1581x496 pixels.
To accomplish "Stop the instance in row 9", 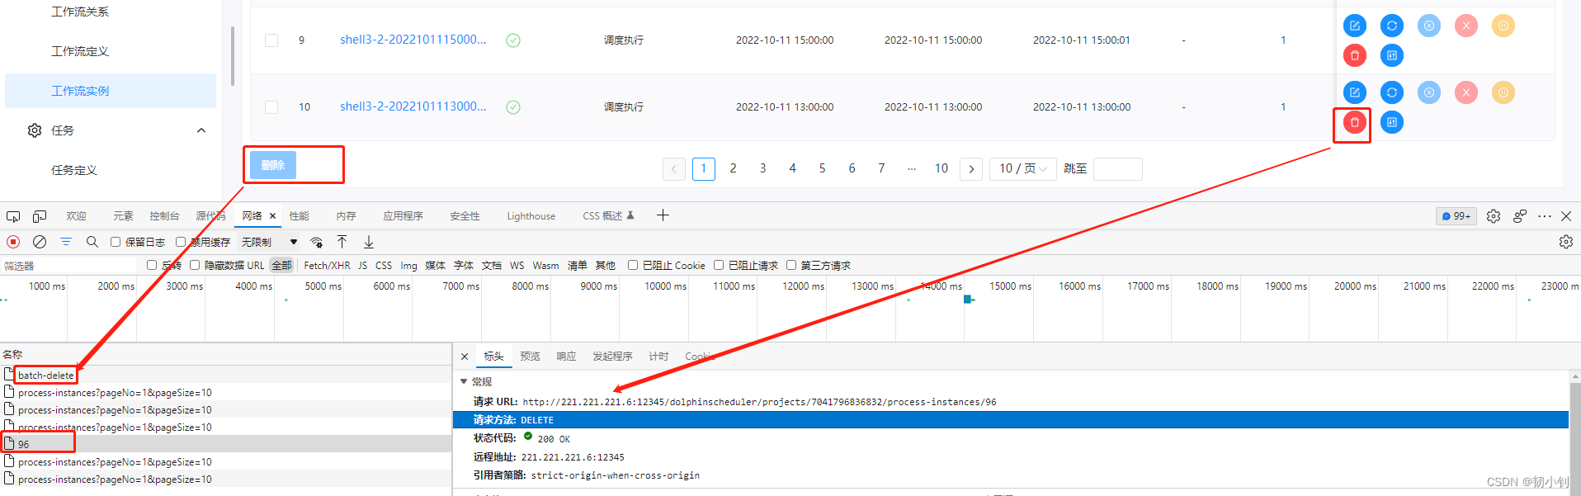I will coord(1465,26).
